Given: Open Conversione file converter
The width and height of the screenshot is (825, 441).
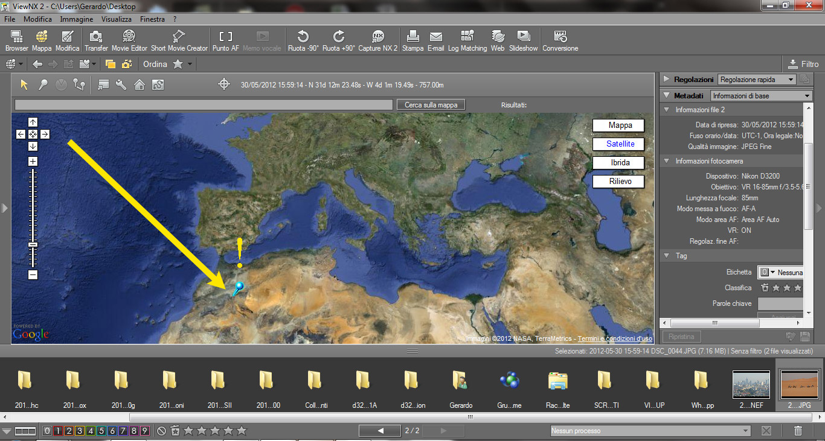Looking at the screenshot, I should pos(560,40).
